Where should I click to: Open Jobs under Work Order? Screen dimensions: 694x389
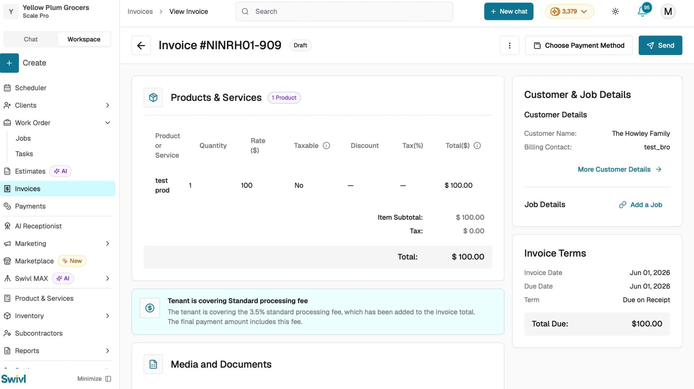pyautogui.click(x=23, y=138)
